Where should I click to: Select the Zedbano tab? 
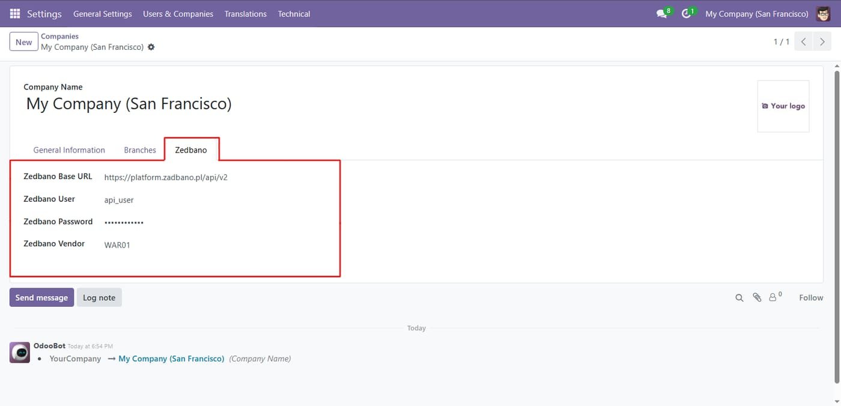tap(191, 150)
